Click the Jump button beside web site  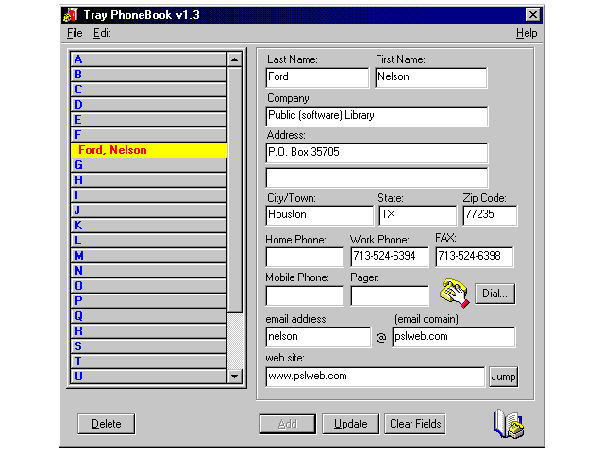coord(503,377)
